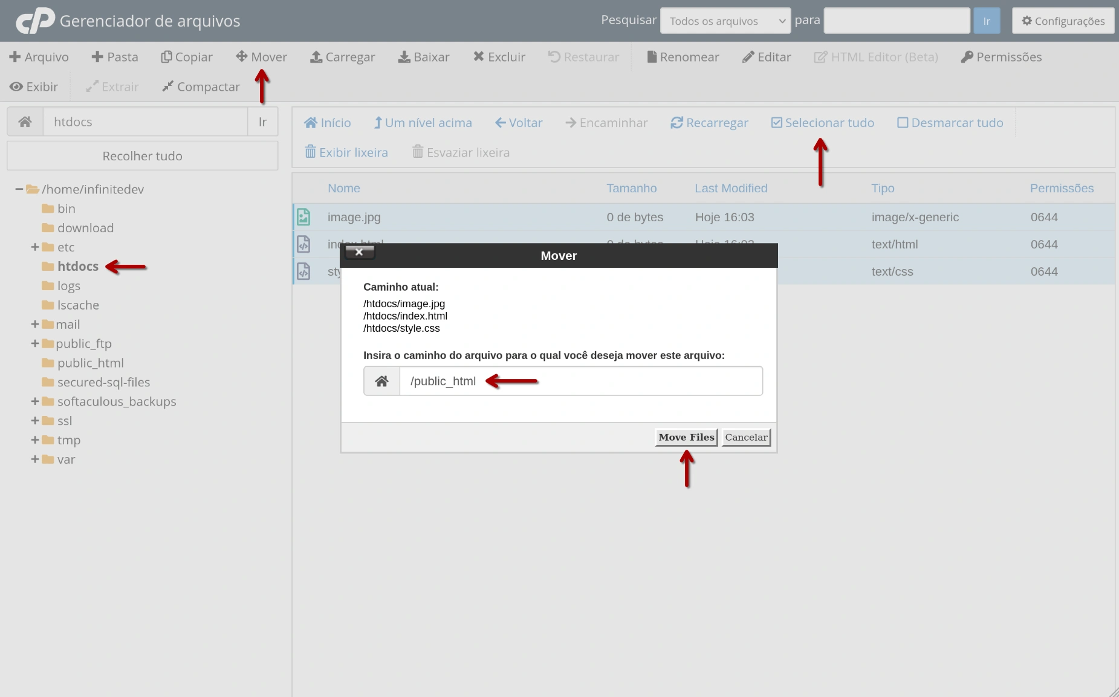1119x697 pixels.
Task: Expand the softaculous_backups folder node
Action: coord(34,401)
